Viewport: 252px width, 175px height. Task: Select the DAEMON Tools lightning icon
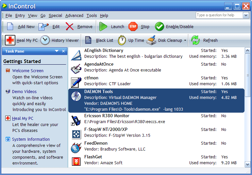point(76,96)
